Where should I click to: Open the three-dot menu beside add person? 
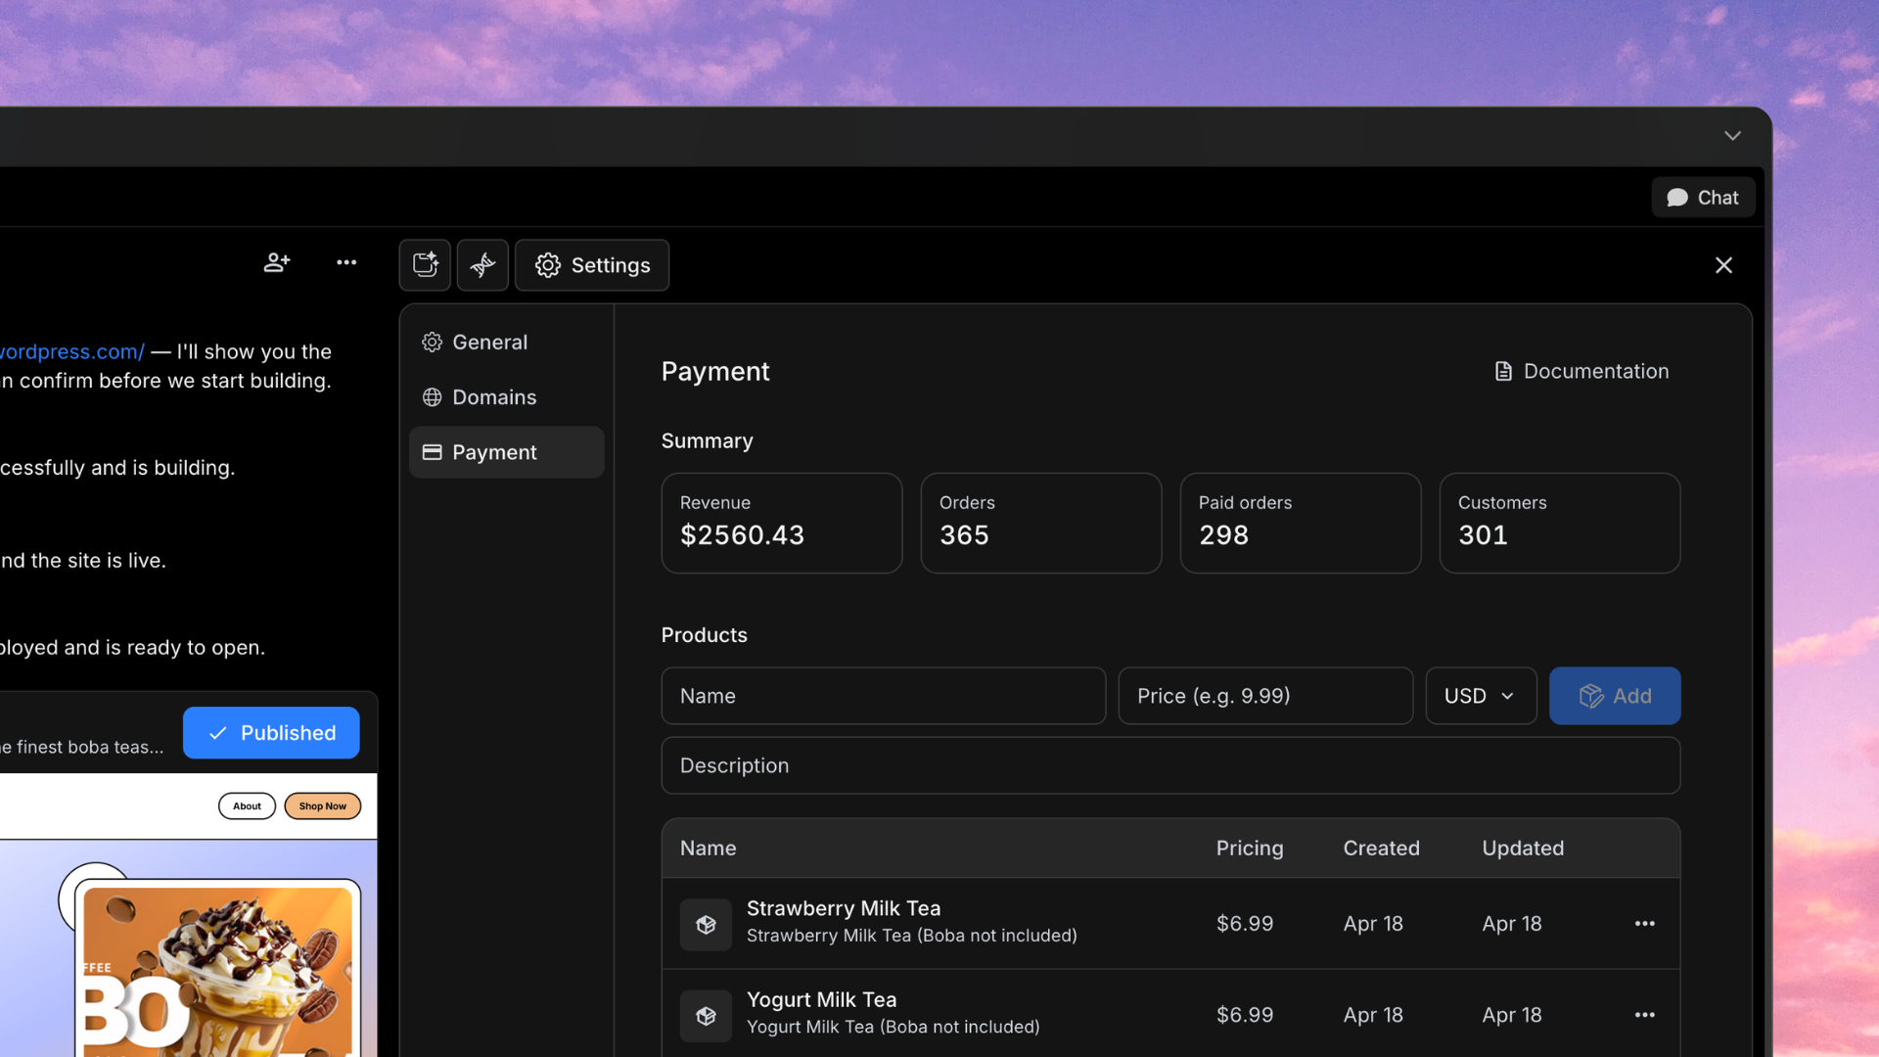pos(346,262)
